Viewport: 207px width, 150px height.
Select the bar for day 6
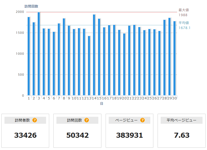tap(54, 63)
